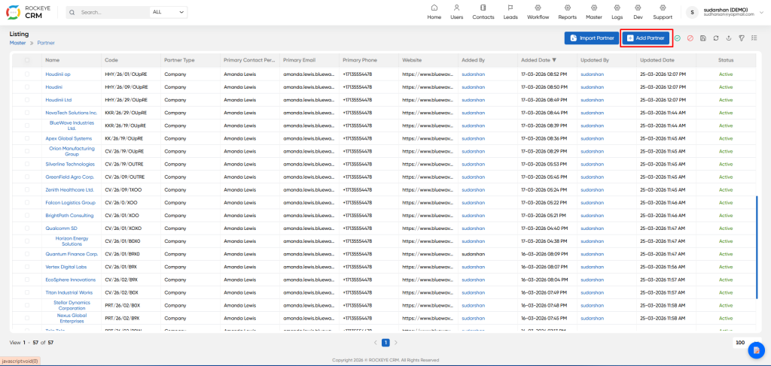Toggle the select-all header checkbox

click(x=27, y=60)
